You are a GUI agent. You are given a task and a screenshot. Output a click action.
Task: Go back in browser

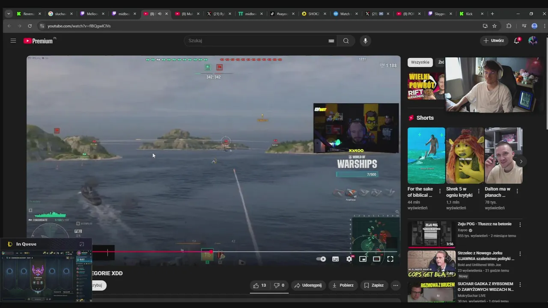(9, 26)
